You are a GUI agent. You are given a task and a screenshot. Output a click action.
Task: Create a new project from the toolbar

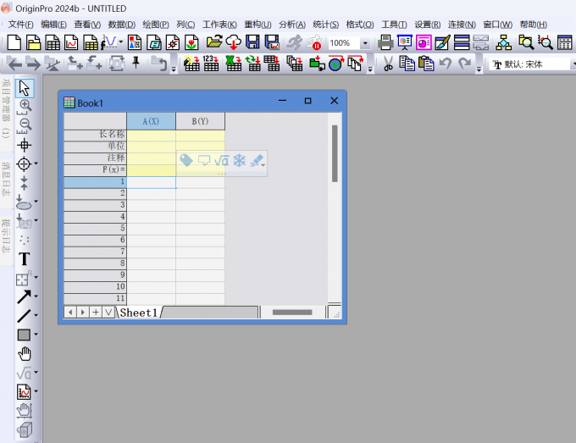pos(14,42)
